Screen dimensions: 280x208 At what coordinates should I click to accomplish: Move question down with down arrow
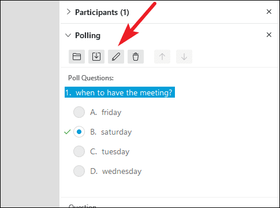pos(184,57)
